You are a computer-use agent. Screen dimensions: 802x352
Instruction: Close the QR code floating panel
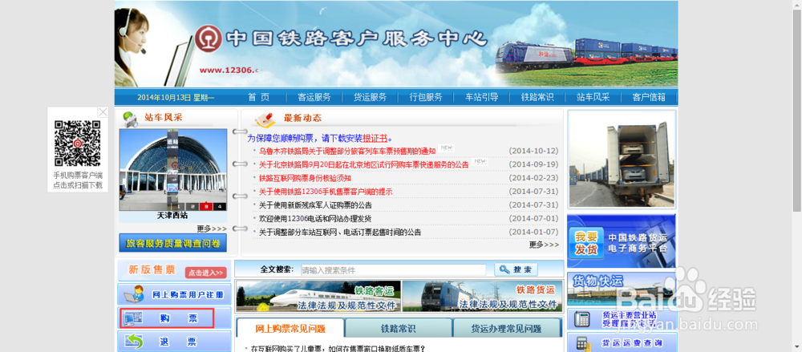(x=103, y=112)
